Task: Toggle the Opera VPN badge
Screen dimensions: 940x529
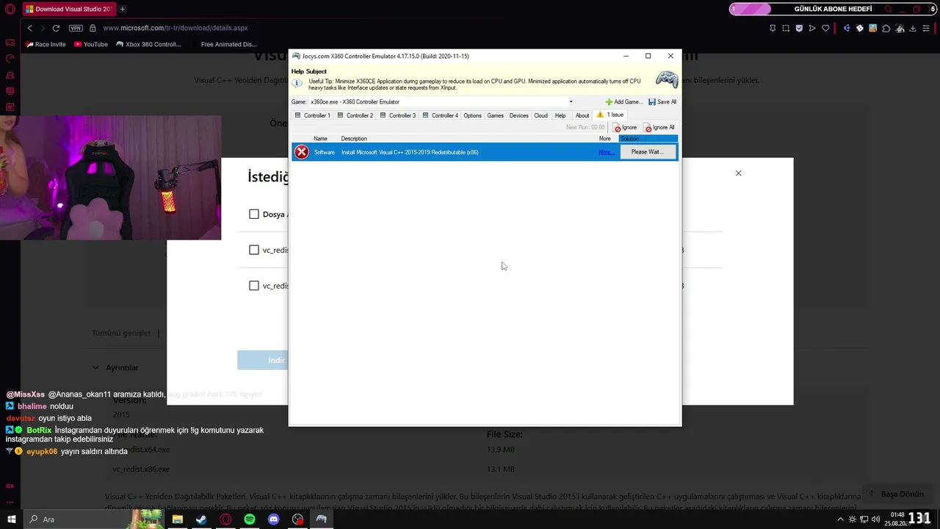Action: (76, 28)
